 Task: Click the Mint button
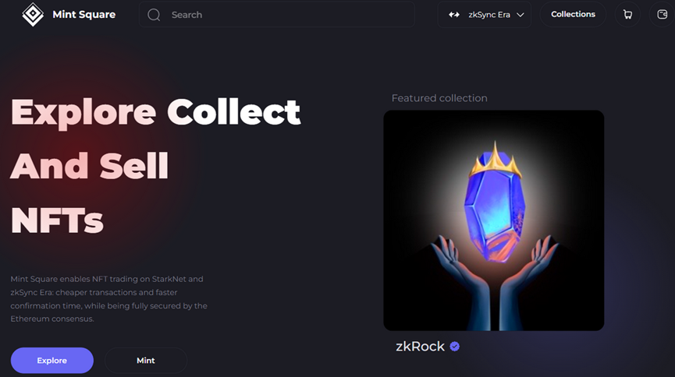146,360
